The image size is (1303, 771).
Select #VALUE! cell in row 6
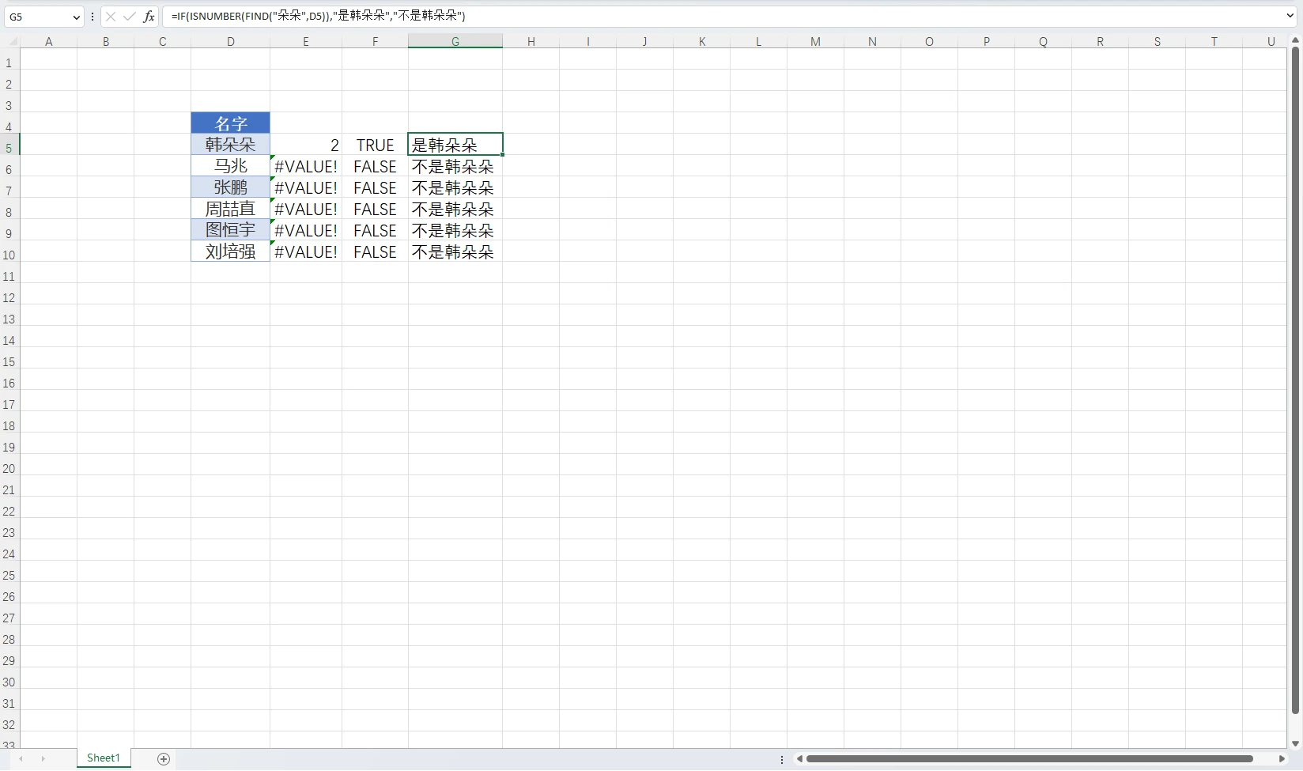(x=306, y=165)
